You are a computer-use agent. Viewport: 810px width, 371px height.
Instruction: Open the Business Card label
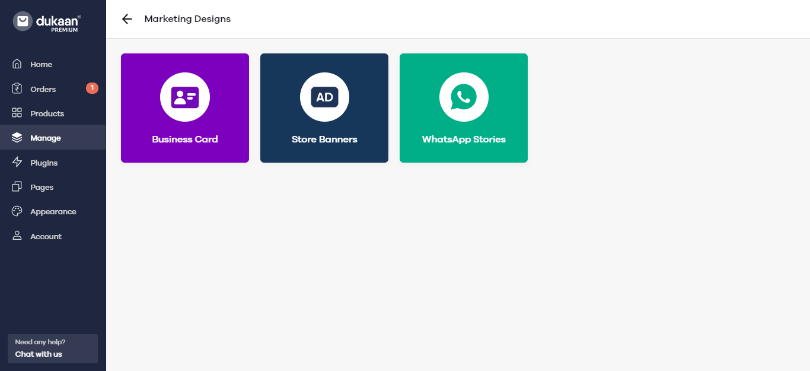185,139
